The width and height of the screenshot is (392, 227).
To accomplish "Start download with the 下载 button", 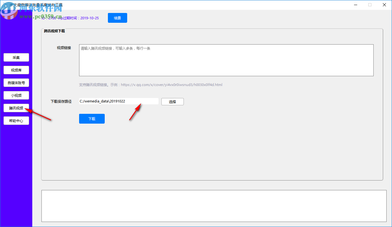I will 92,119.
